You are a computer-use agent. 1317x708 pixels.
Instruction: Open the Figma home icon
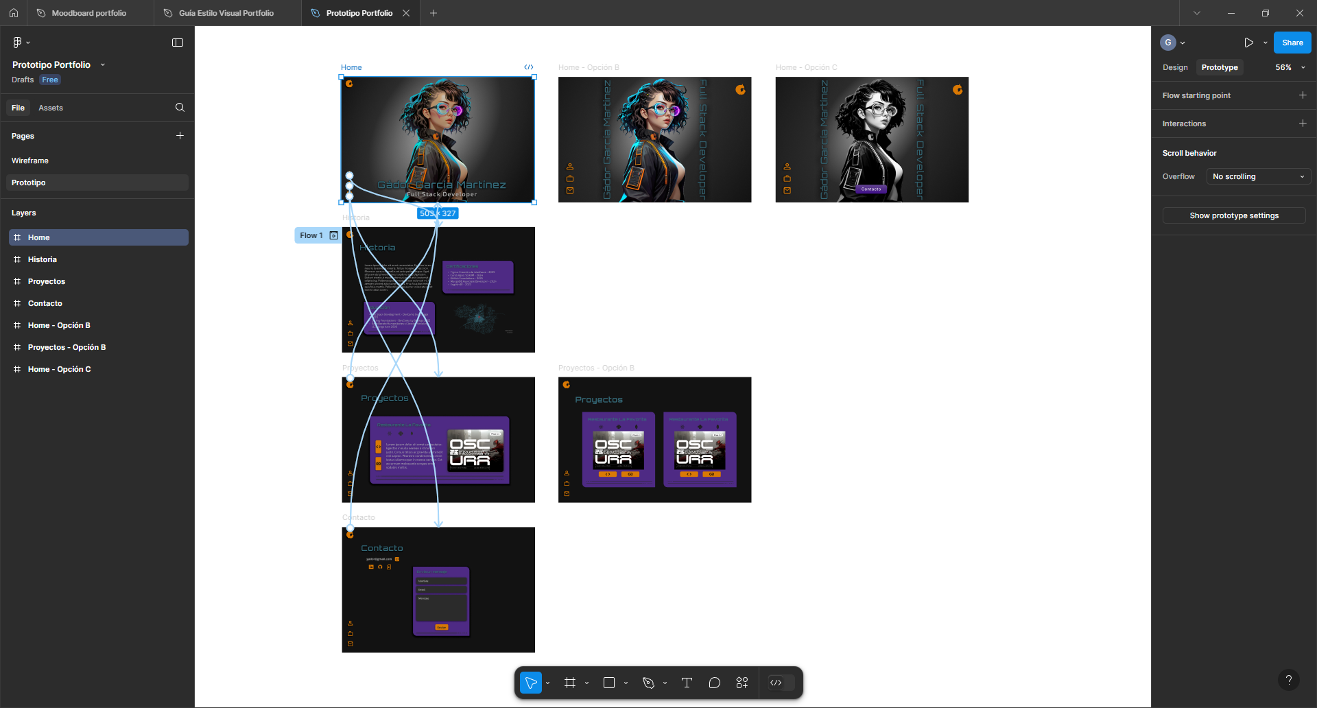coord(14,13)
